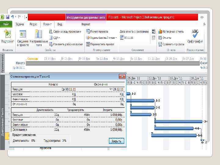Select Gantt bar labeled 5-6
The image size is (220, 165).
click(x=174, y=135)
